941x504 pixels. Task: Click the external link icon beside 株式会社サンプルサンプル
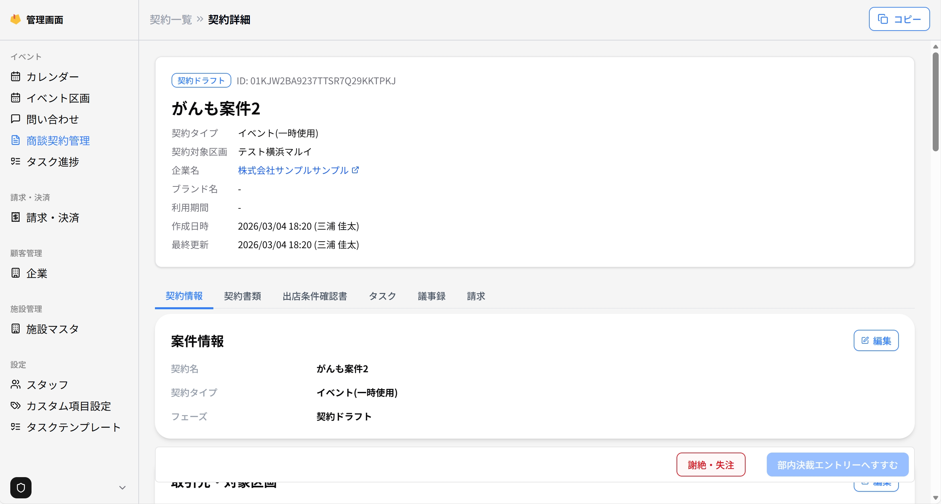(x=355, y=170)
